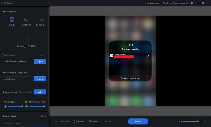Mute the microphone icon
This screenshot has width=211, height=127.
6,106
